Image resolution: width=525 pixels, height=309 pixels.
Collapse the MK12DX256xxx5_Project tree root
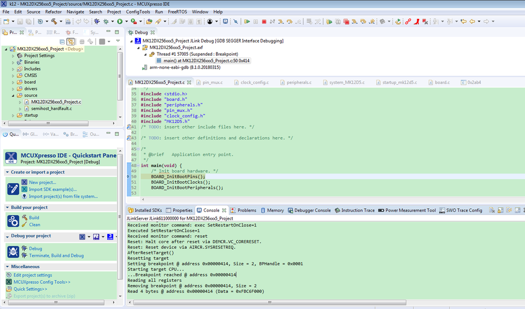click(6, 49)
